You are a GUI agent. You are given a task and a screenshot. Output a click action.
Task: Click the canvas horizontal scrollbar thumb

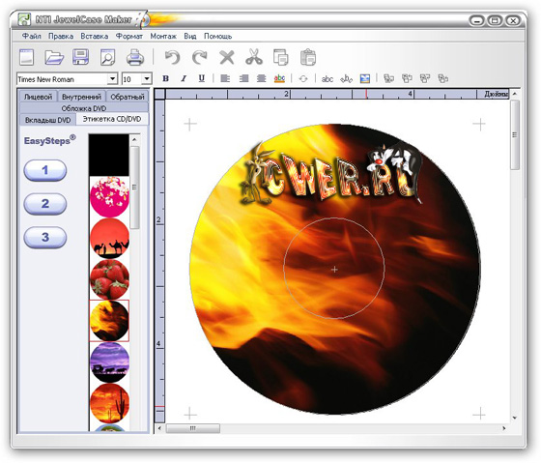click(x=193, y=428)
